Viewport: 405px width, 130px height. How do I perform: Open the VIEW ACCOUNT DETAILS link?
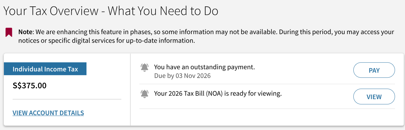(x=48, y=113)
